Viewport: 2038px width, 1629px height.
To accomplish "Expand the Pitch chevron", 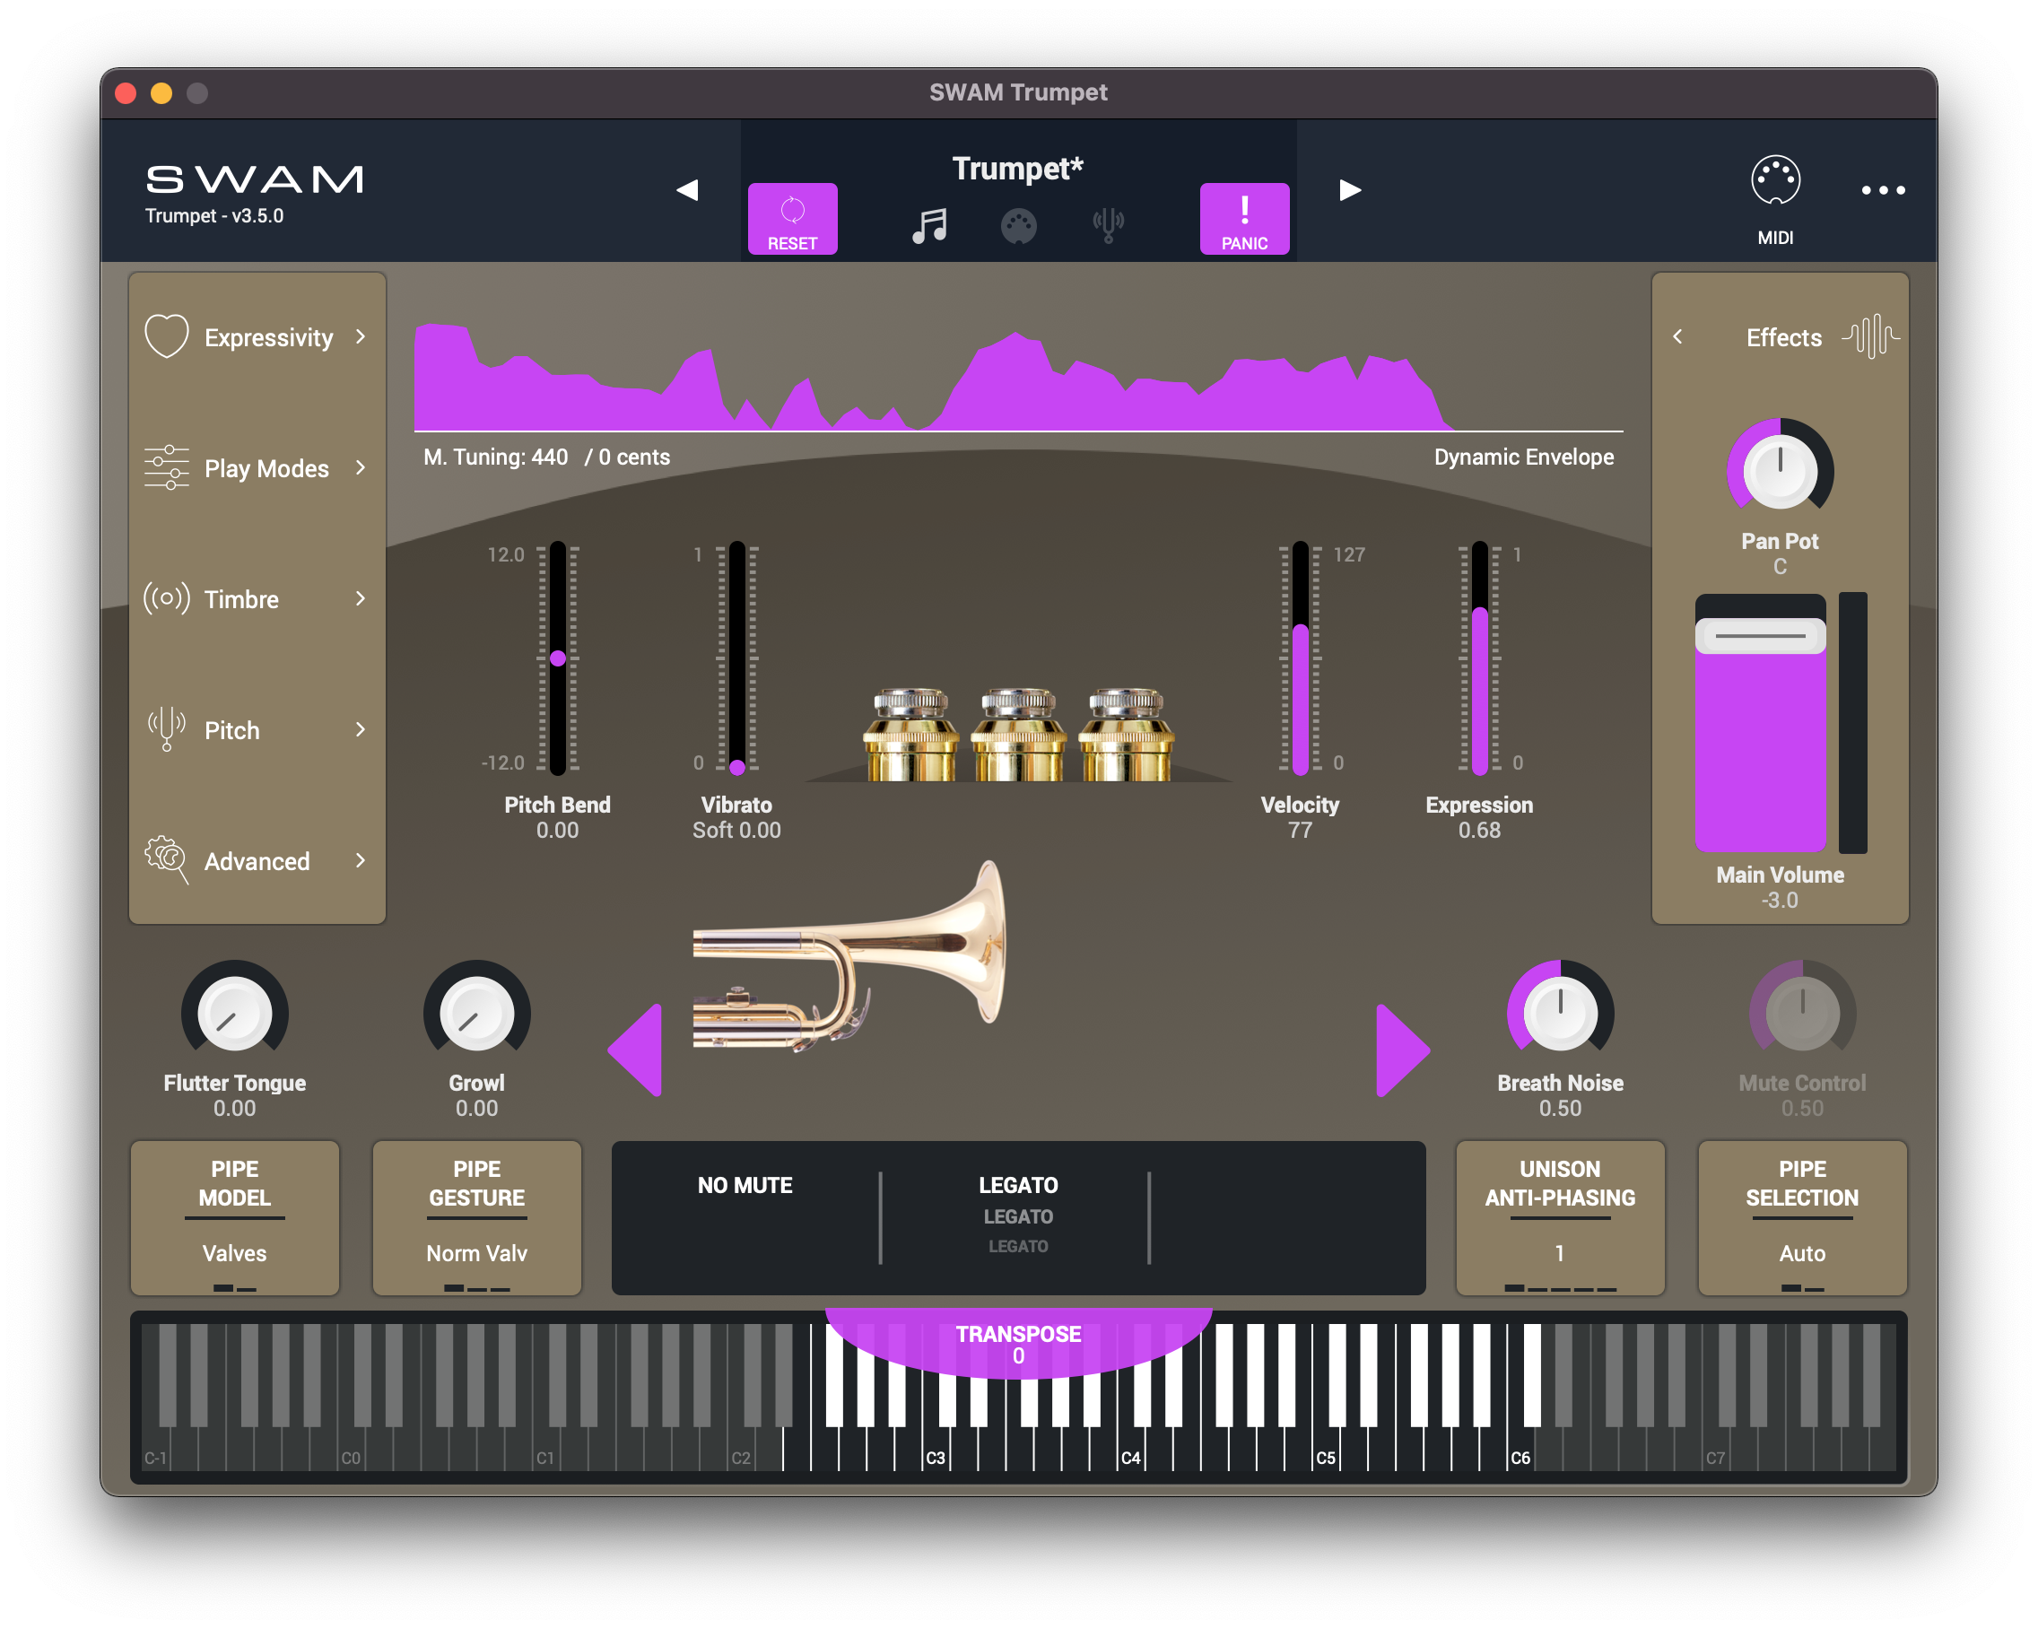I will pyautogui.click(x=360, y=729).
